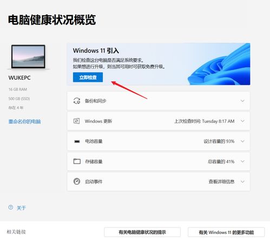Viewport: 270px width, 241px height.
Task: Expand the Windows 更新 section chevron
Action: click(x=242, y=121)
